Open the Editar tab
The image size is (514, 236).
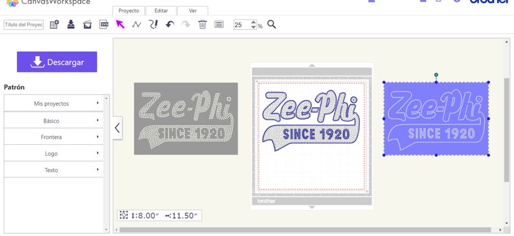click(x=161, y=10)
